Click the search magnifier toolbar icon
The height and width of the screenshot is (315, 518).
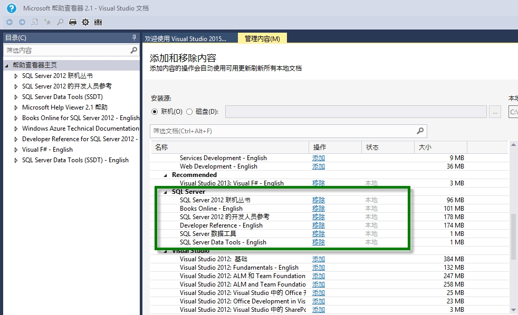(x=60, y=22)
